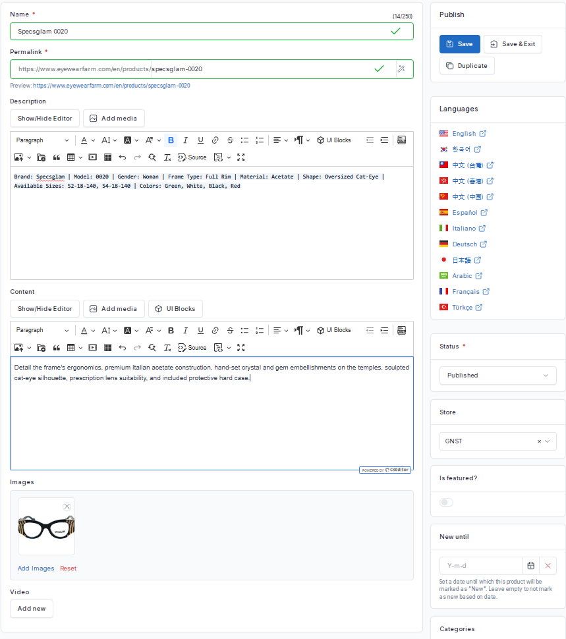Apply strikethrough in Content editor toolbar
This screenshot has width=566, height=639.
coord(230,330)
